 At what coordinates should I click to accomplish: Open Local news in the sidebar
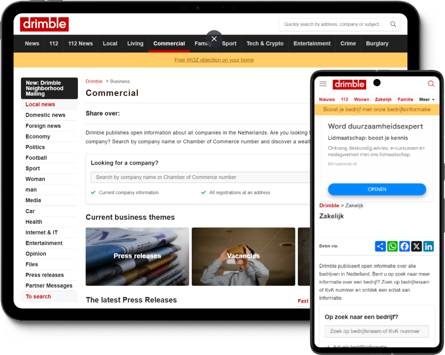tap(49, 104)
